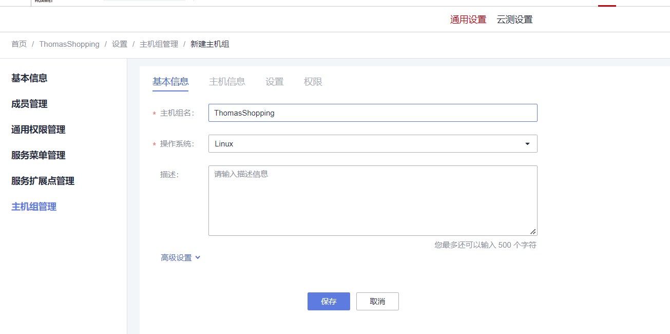The width and height of the screenshot is (670, 334).
Task: Open 通用权限管理 in the sidebar
Action: [x=38, y=129]
